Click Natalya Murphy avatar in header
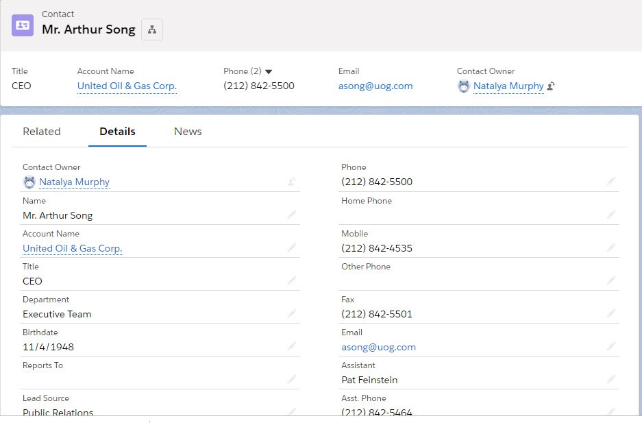The height and width of the screenshot is (423, 642). [x=463, y=86]
